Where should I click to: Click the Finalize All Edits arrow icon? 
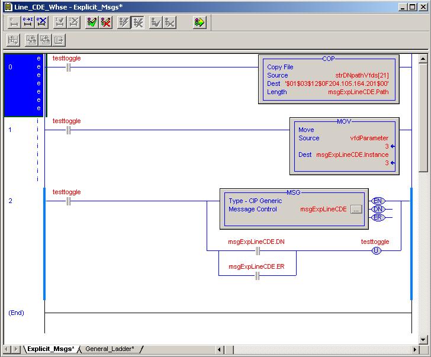pos(200,22)
